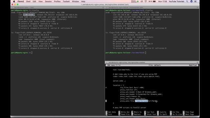Screen dimensions: 210x118
Task: Click the Cur Pos shortcut in nano
Action: point(175,112)
